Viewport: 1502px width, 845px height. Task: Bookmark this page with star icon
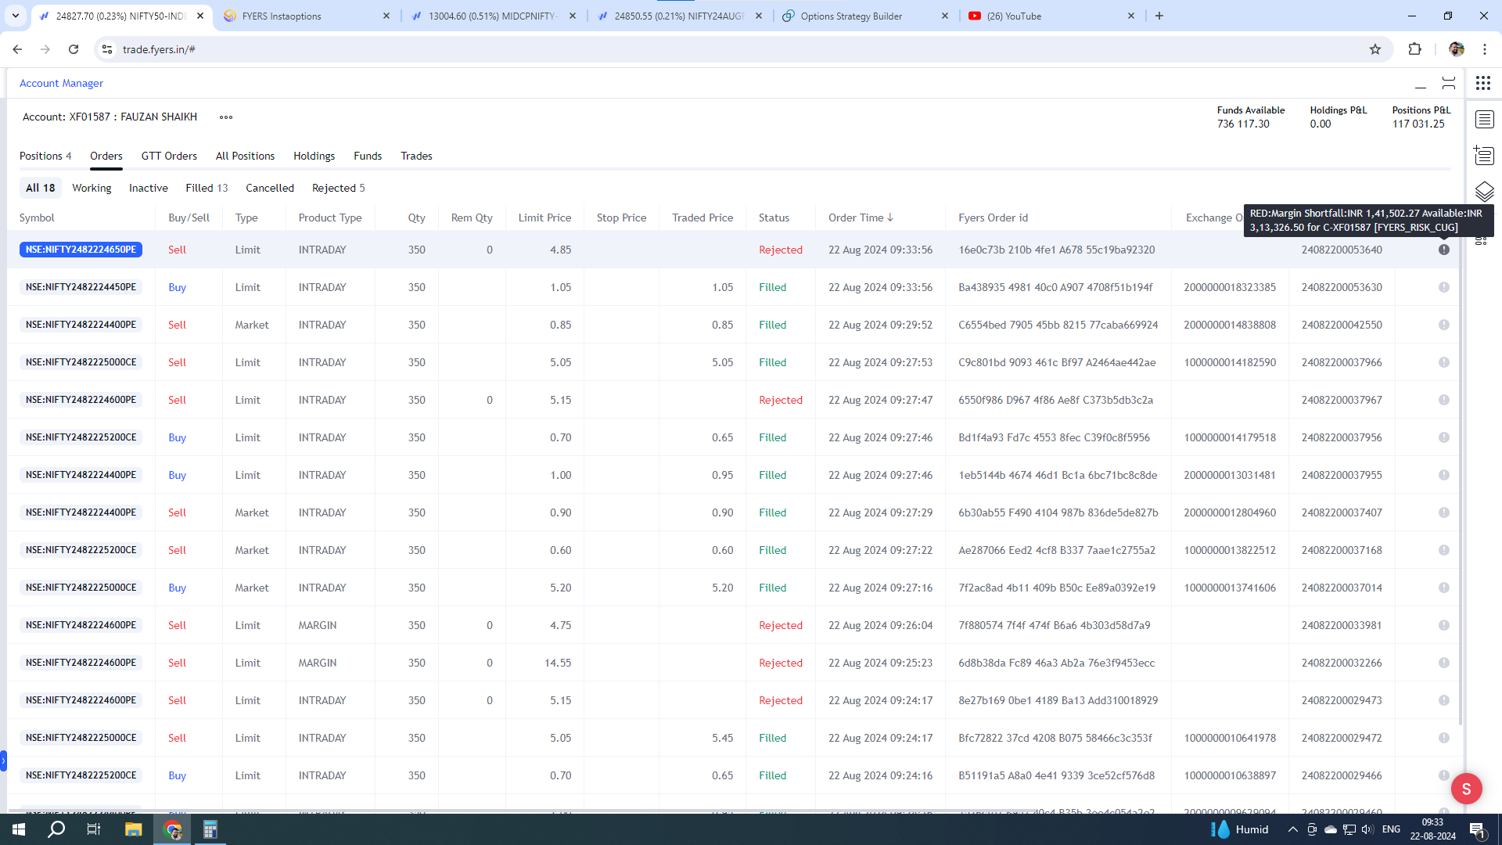[x=1375, y=49]
